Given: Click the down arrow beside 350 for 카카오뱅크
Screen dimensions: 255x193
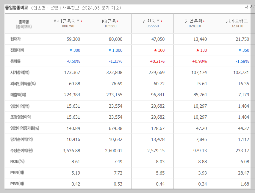Looking at the screenshot, I should point(240,50).
